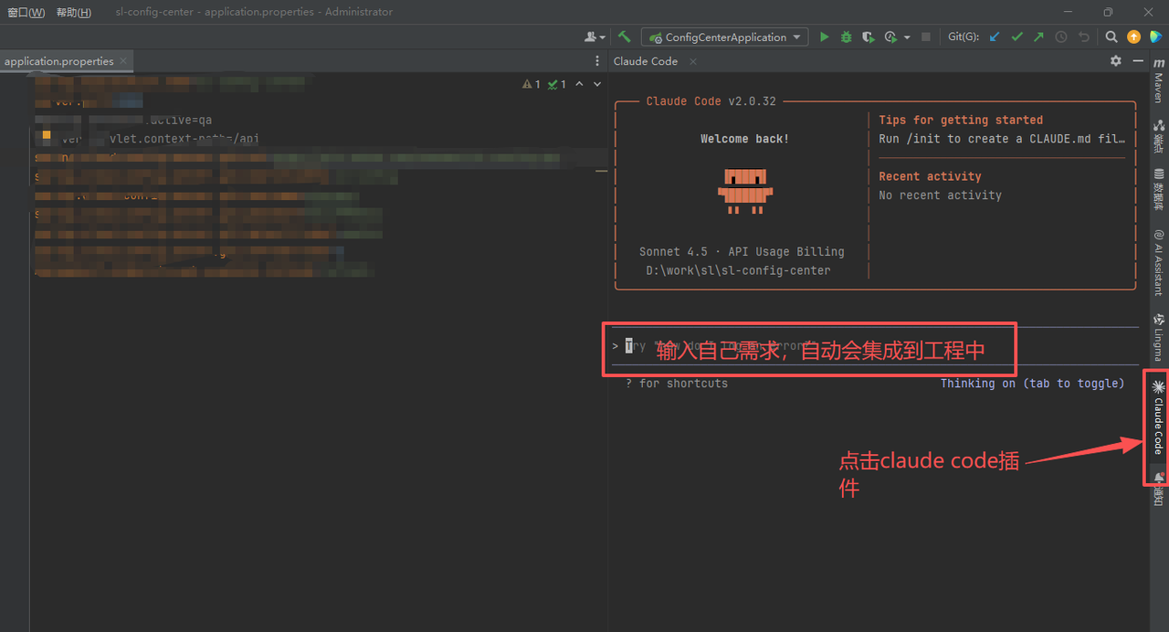This screenshot has height=632, width=1169.
Task: Toggle the AI Assistant side panel
Action: tap(1158, 262)
